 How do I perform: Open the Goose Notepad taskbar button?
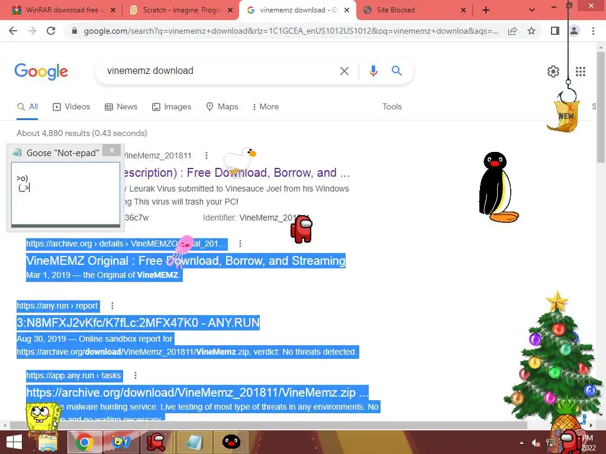194,442
